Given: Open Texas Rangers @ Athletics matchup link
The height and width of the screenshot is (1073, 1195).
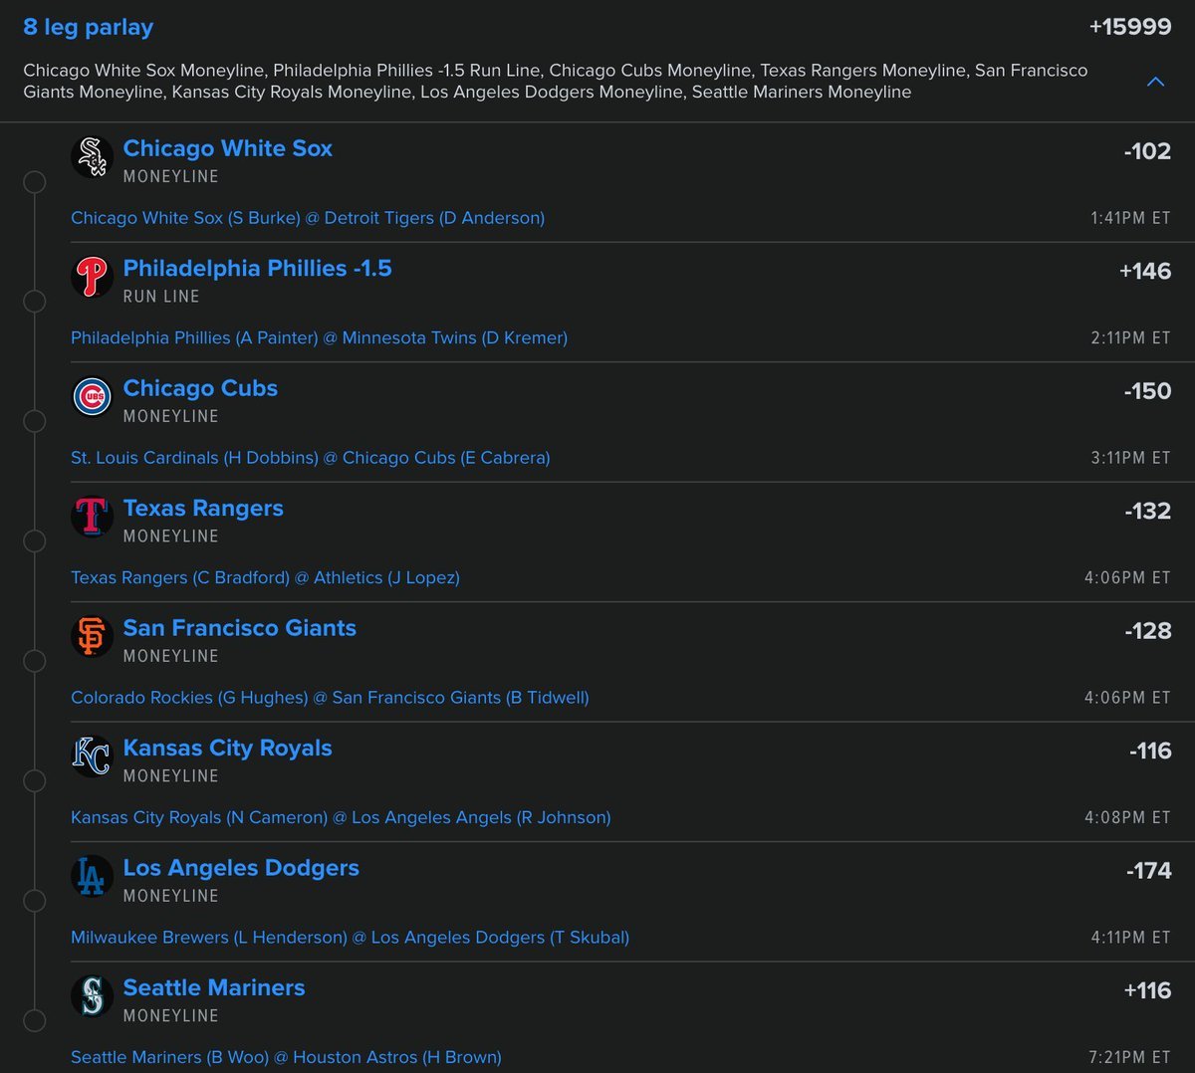Looking at the screenshot, I should click(265, 578).
